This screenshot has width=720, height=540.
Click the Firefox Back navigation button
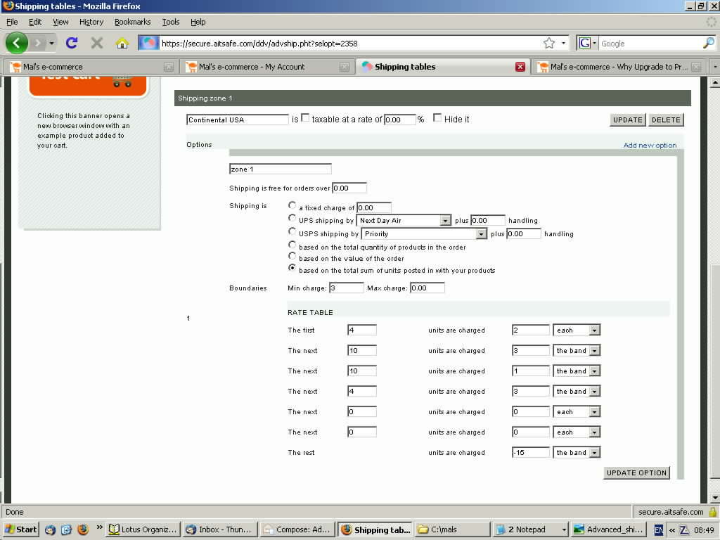[x=17, y=43]
